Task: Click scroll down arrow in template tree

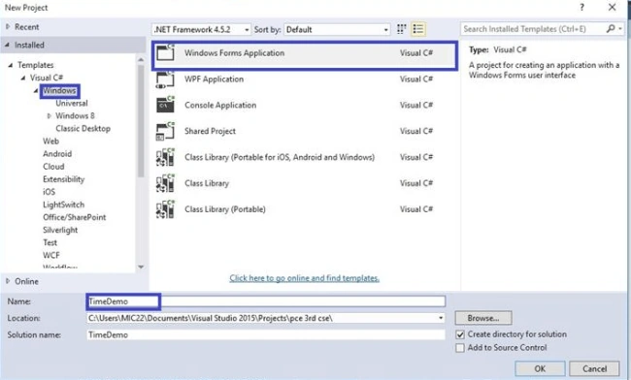Action: (x=141, y=267)
